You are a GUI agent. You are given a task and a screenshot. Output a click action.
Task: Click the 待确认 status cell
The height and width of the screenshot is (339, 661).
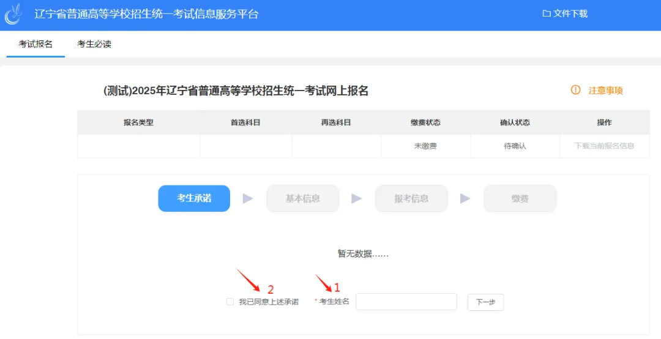click(x=515, y=146)
